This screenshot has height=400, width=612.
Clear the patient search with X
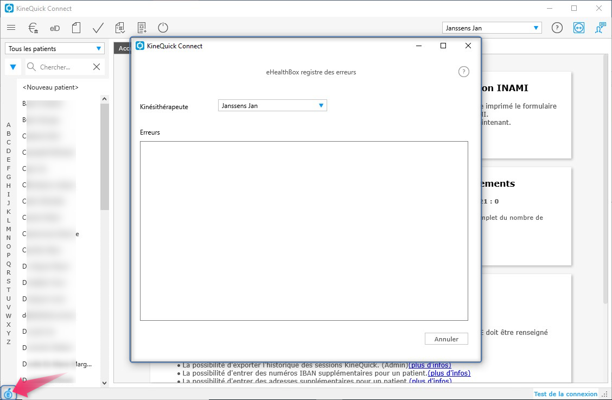point(97,67)
